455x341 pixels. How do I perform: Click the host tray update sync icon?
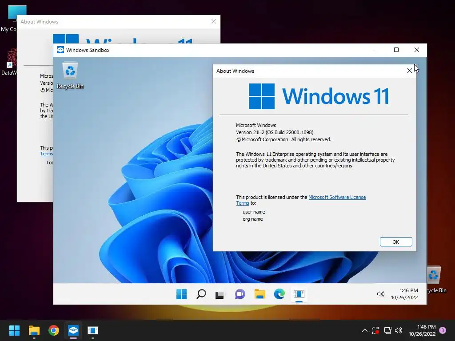375,330
